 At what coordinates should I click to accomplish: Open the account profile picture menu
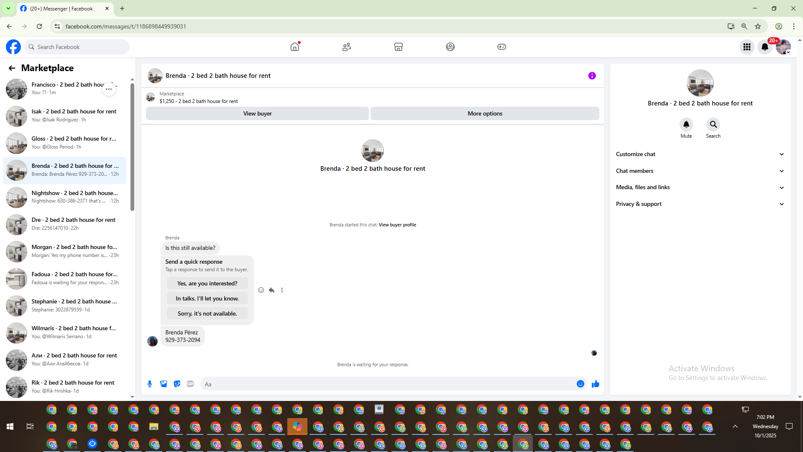[783, 47]
